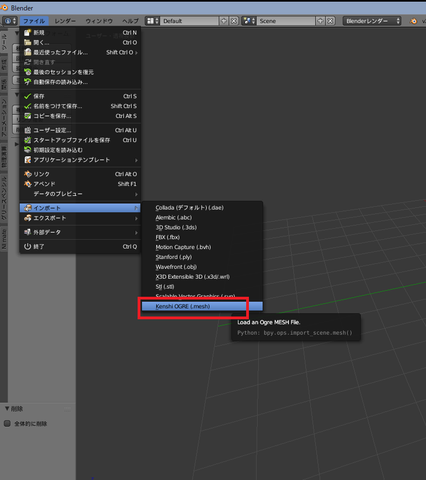Expand the インポート submenu
This screenshot has height=480, width=426.
pos(80,208)
